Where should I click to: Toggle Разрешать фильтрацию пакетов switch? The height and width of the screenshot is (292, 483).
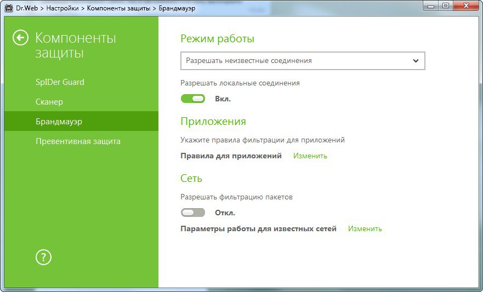(x=193, y=213)
